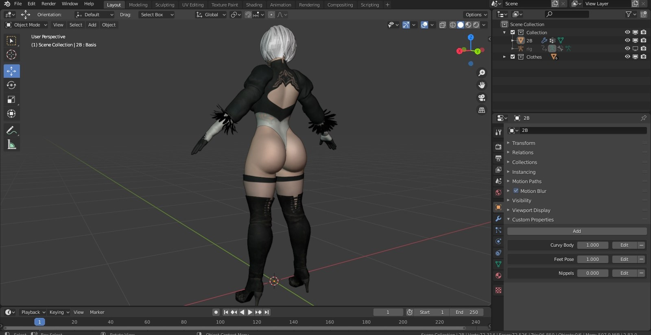Open the viewport Options dropdown
651x335 pixels.
476,15
